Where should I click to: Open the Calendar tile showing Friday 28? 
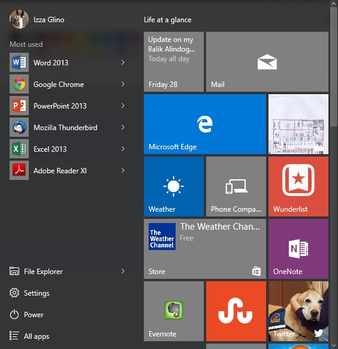point(174,62)
